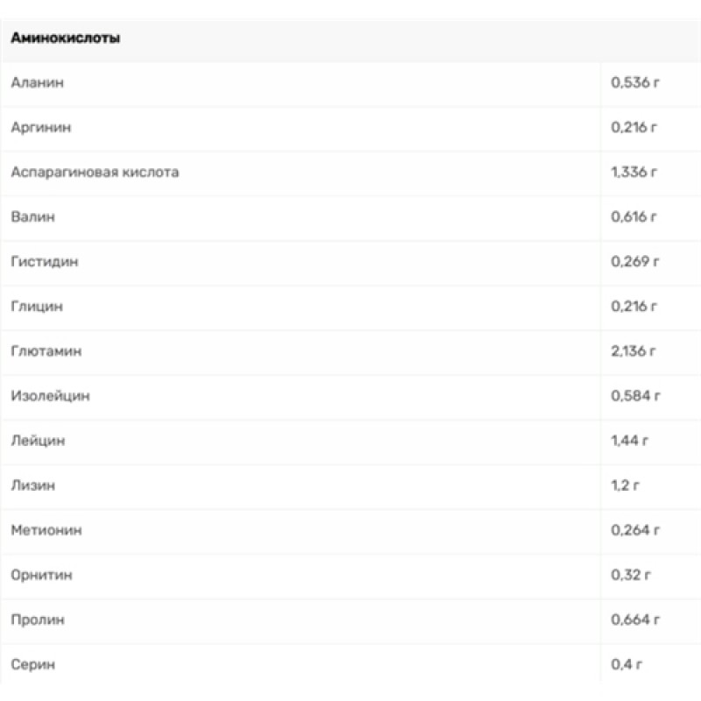Select the Глютамин row name

(x=46, y=351)
